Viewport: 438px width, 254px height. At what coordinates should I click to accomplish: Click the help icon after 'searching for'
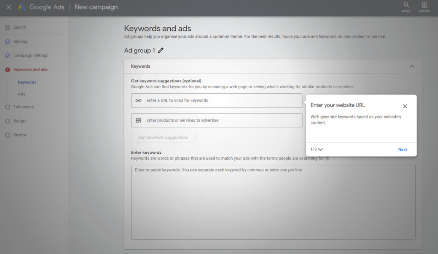pyautogui.click(x=327, y=158)
